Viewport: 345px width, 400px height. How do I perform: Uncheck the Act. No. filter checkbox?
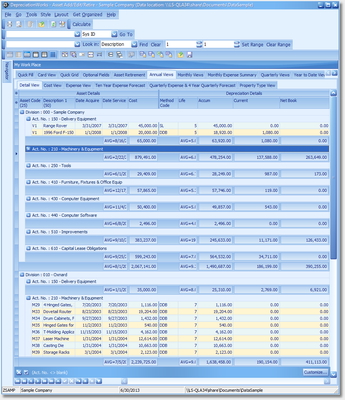[26, 373]
